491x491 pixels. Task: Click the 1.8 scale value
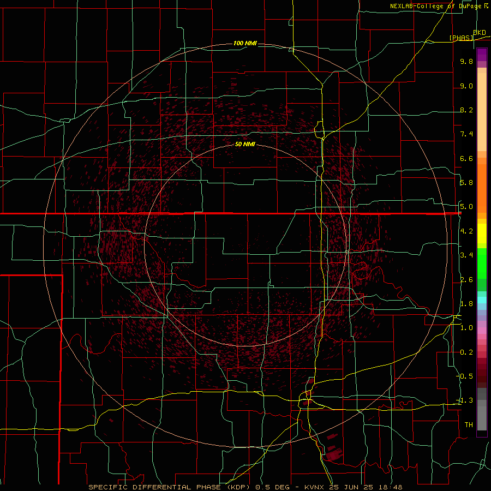pos(466,304)
